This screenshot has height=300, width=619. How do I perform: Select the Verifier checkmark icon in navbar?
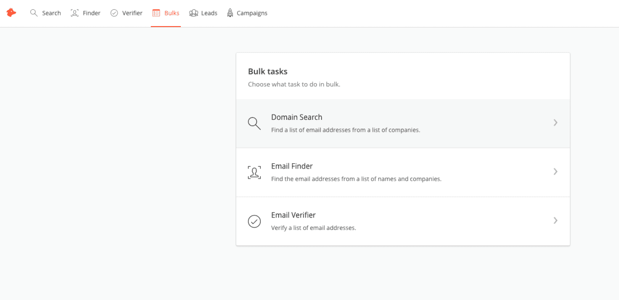pos(115,13)
